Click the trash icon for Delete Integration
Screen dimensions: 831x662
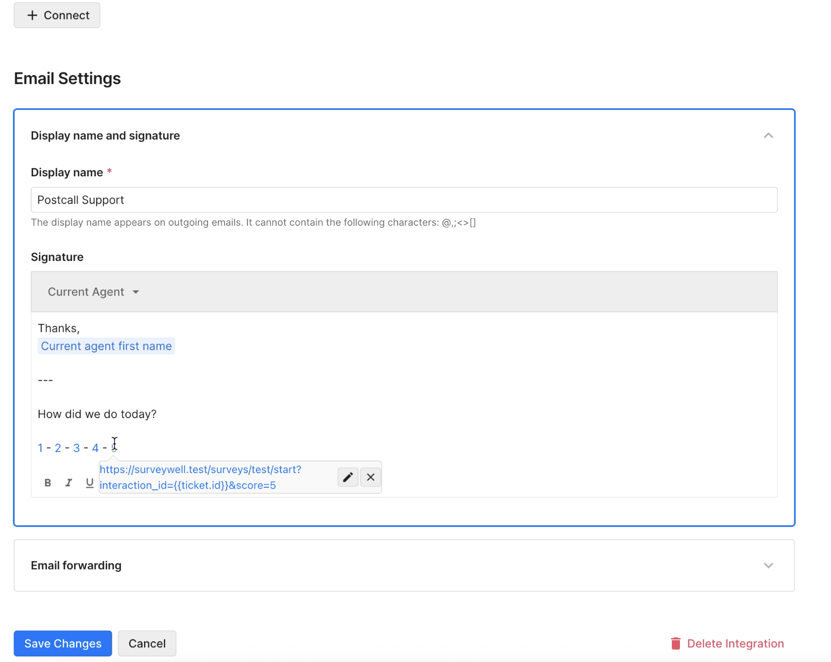676,643
